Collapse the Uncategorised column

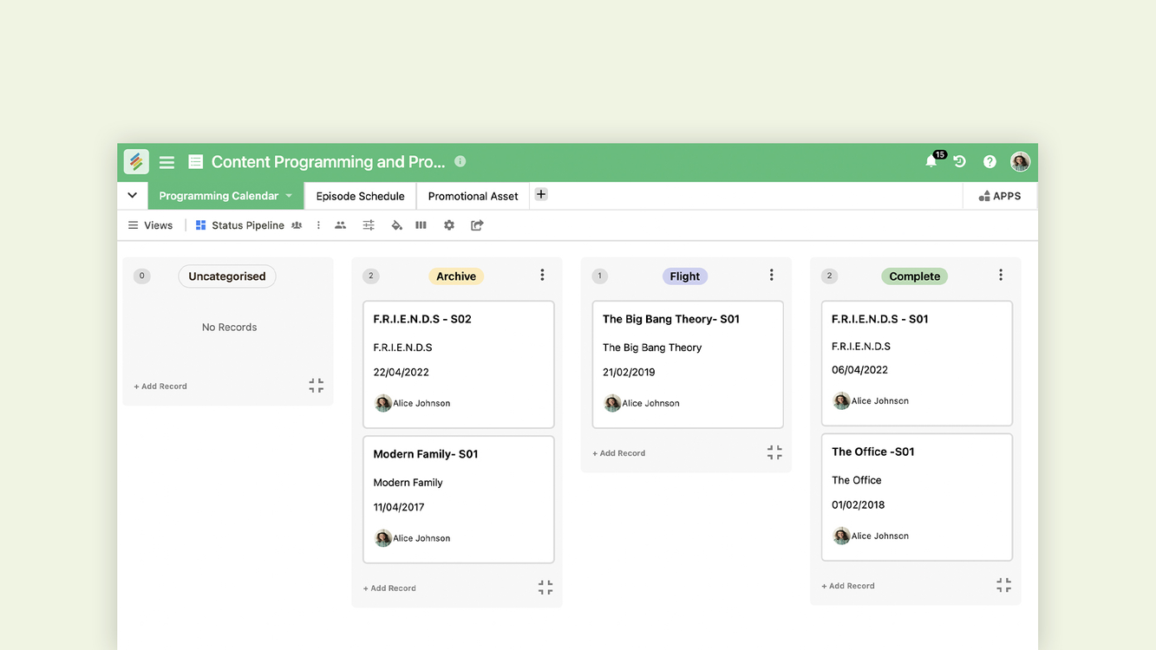pyautogui.click(x=316, y=386)
